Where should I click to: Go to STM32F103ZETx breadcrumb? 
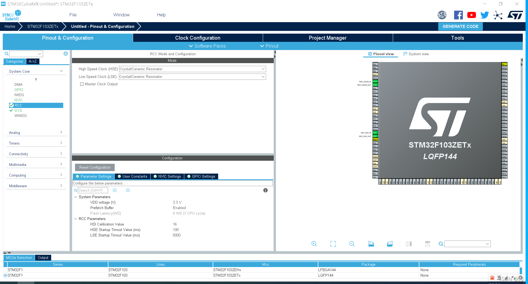point(43,27)
